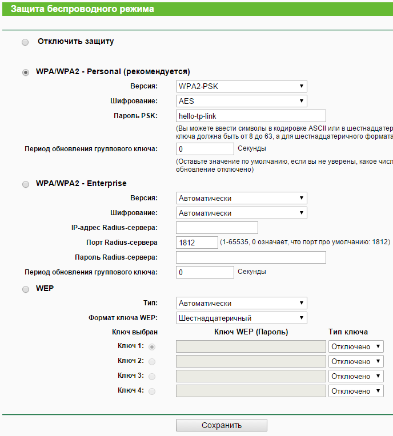This screenshot has height=436, width=393.
Task: Expand the AES encryption dropdown
Action: pyautogui.click(x=241, y=101)
